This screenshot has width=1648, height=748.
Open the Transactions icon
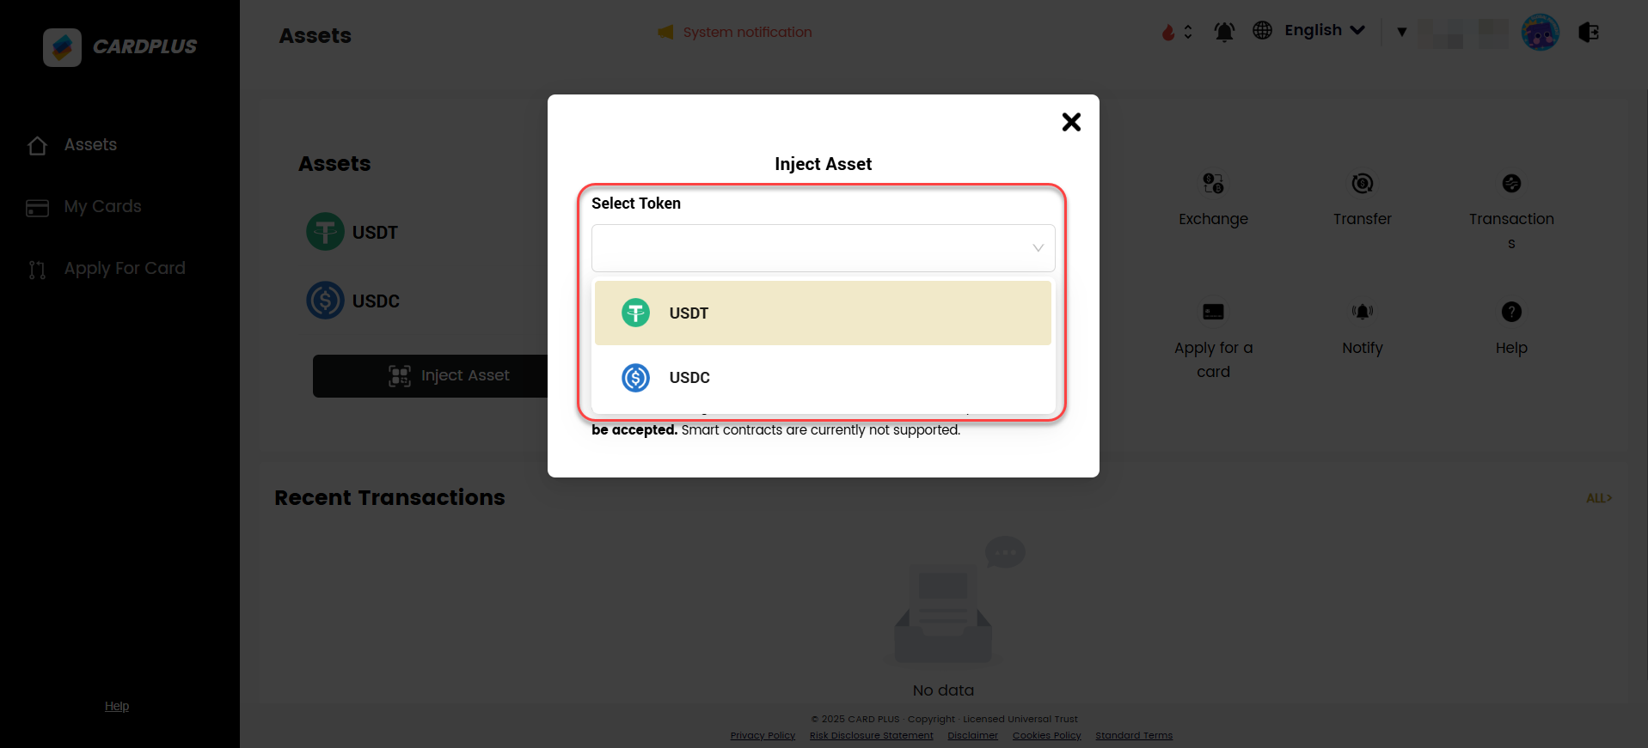pos(1510,184)
